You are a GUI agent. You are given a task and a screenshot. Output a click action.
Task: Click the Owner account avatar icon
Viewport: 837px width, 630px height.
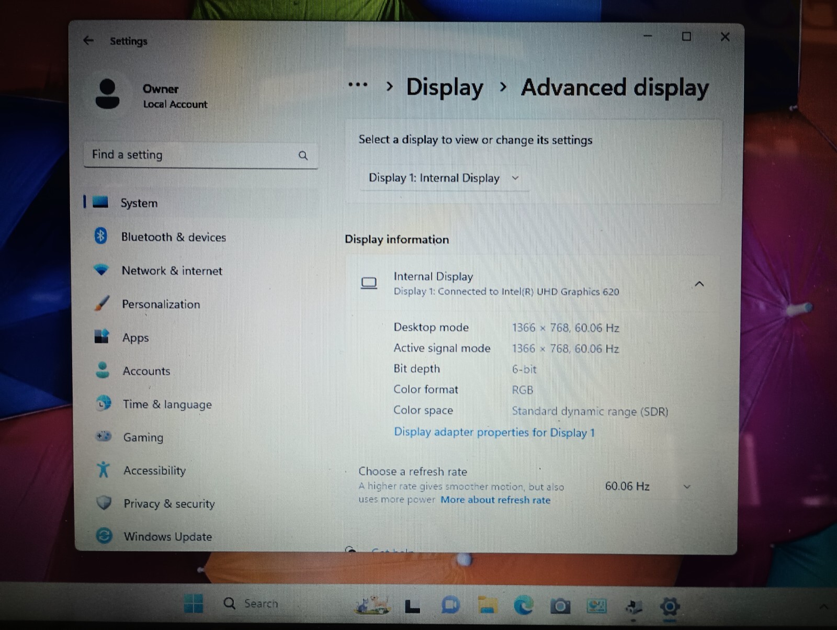click(x=107, y=94)
